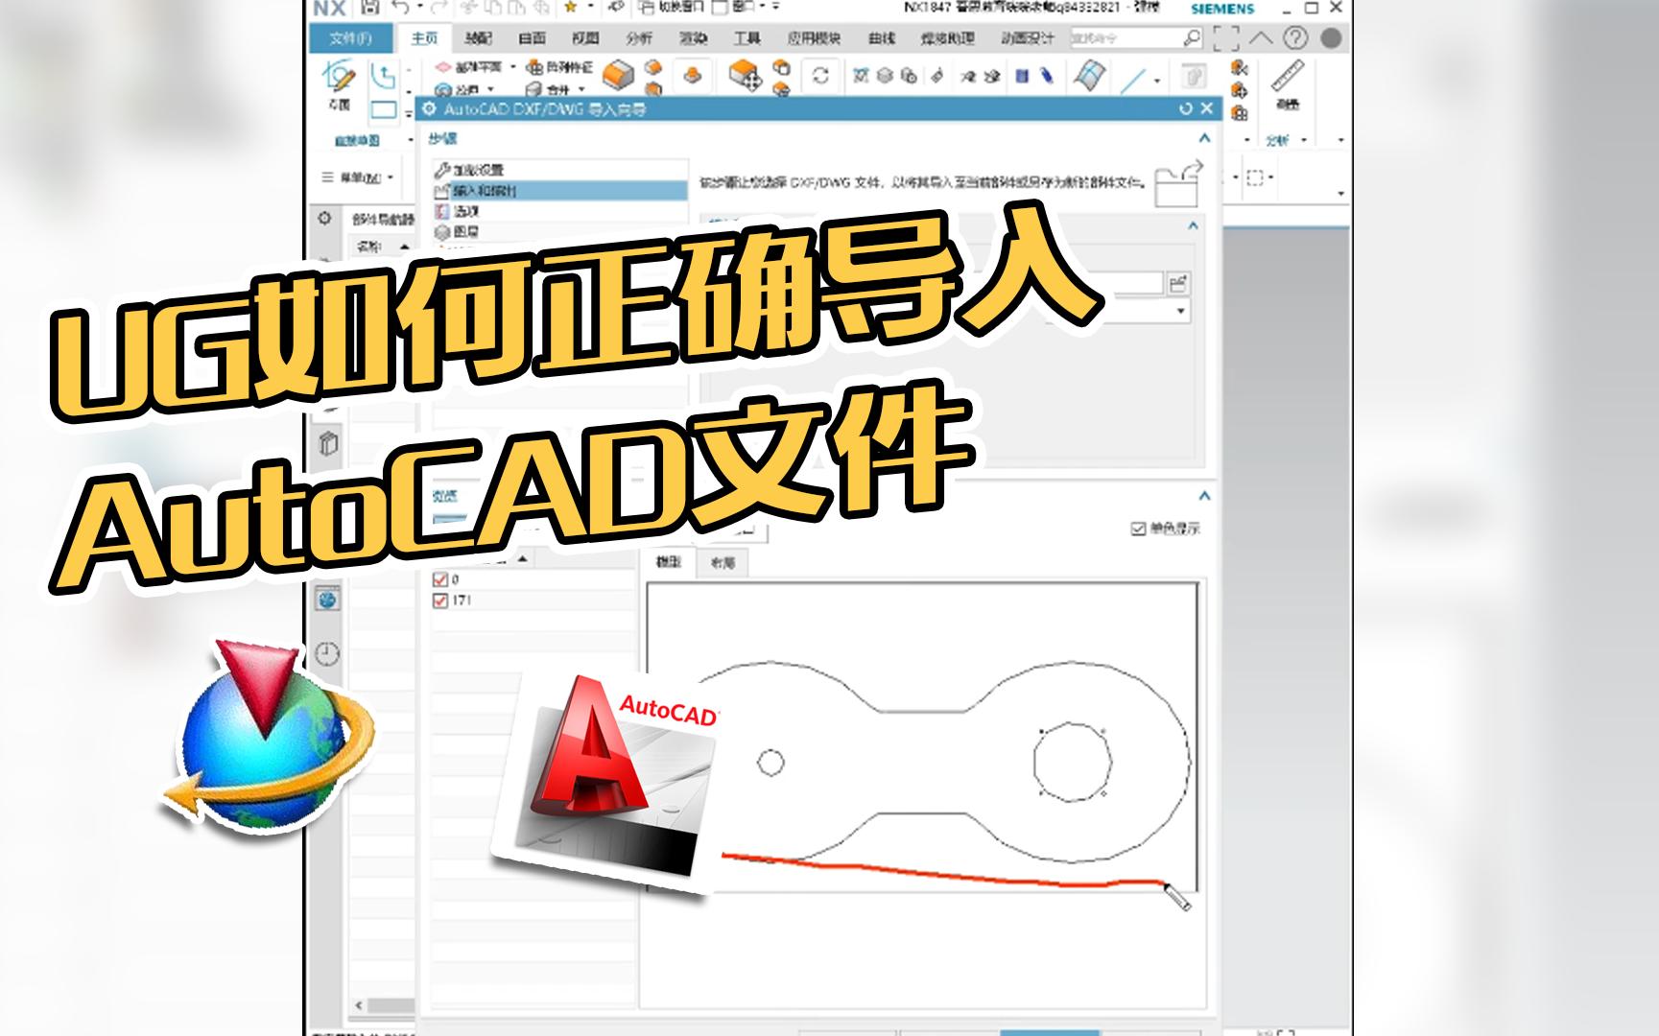Open the Datum Plane dropdown arrow
This screenshot has height=1036, width=1659.
(x=512, y=67)
